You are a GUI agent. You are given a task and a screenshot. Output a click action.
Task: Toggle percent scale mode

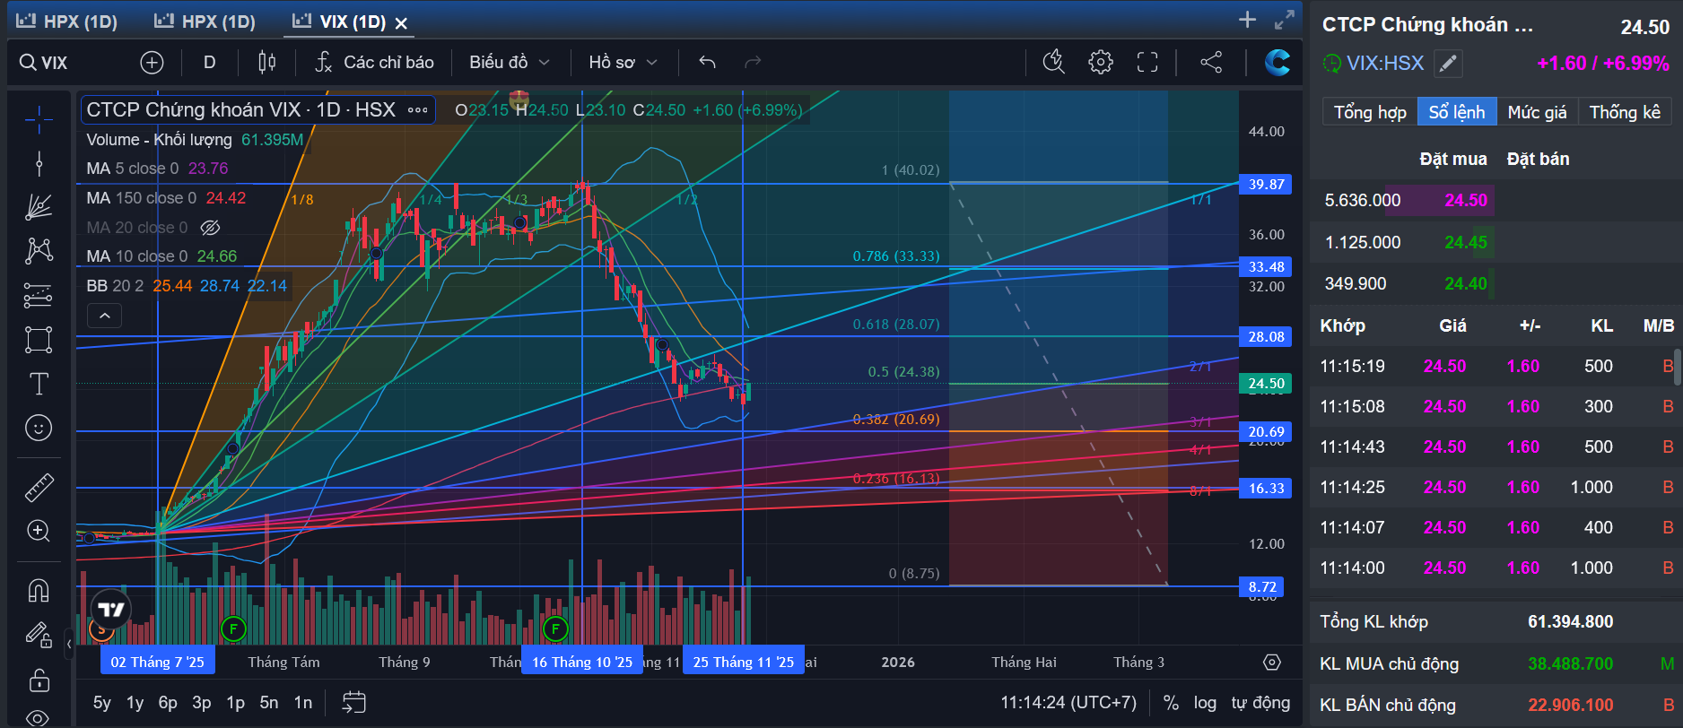pyautogui.click(x=1171, y=703)
